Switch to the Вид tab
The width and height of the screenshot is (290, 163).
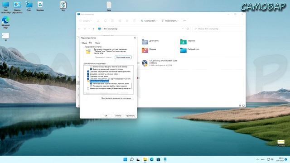90,43
